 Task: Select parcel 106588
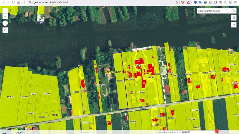pos(188,75)
